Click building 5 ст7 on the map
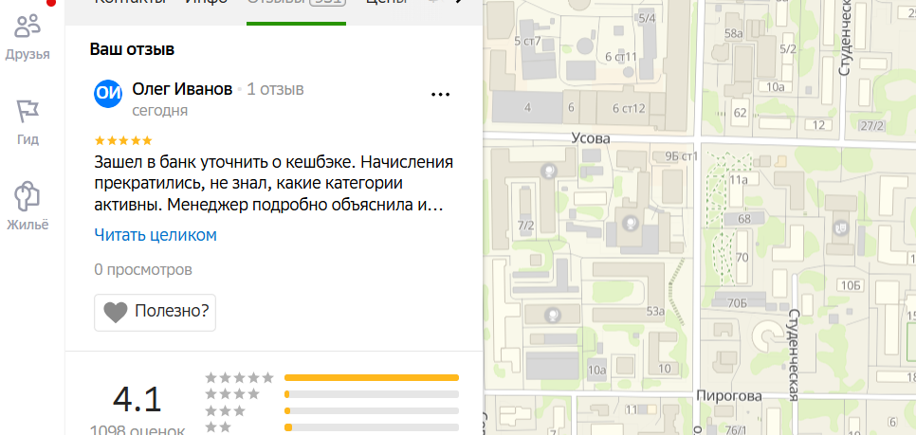The height and width of the screenshot is (435, 916). [x=527, y=41]
